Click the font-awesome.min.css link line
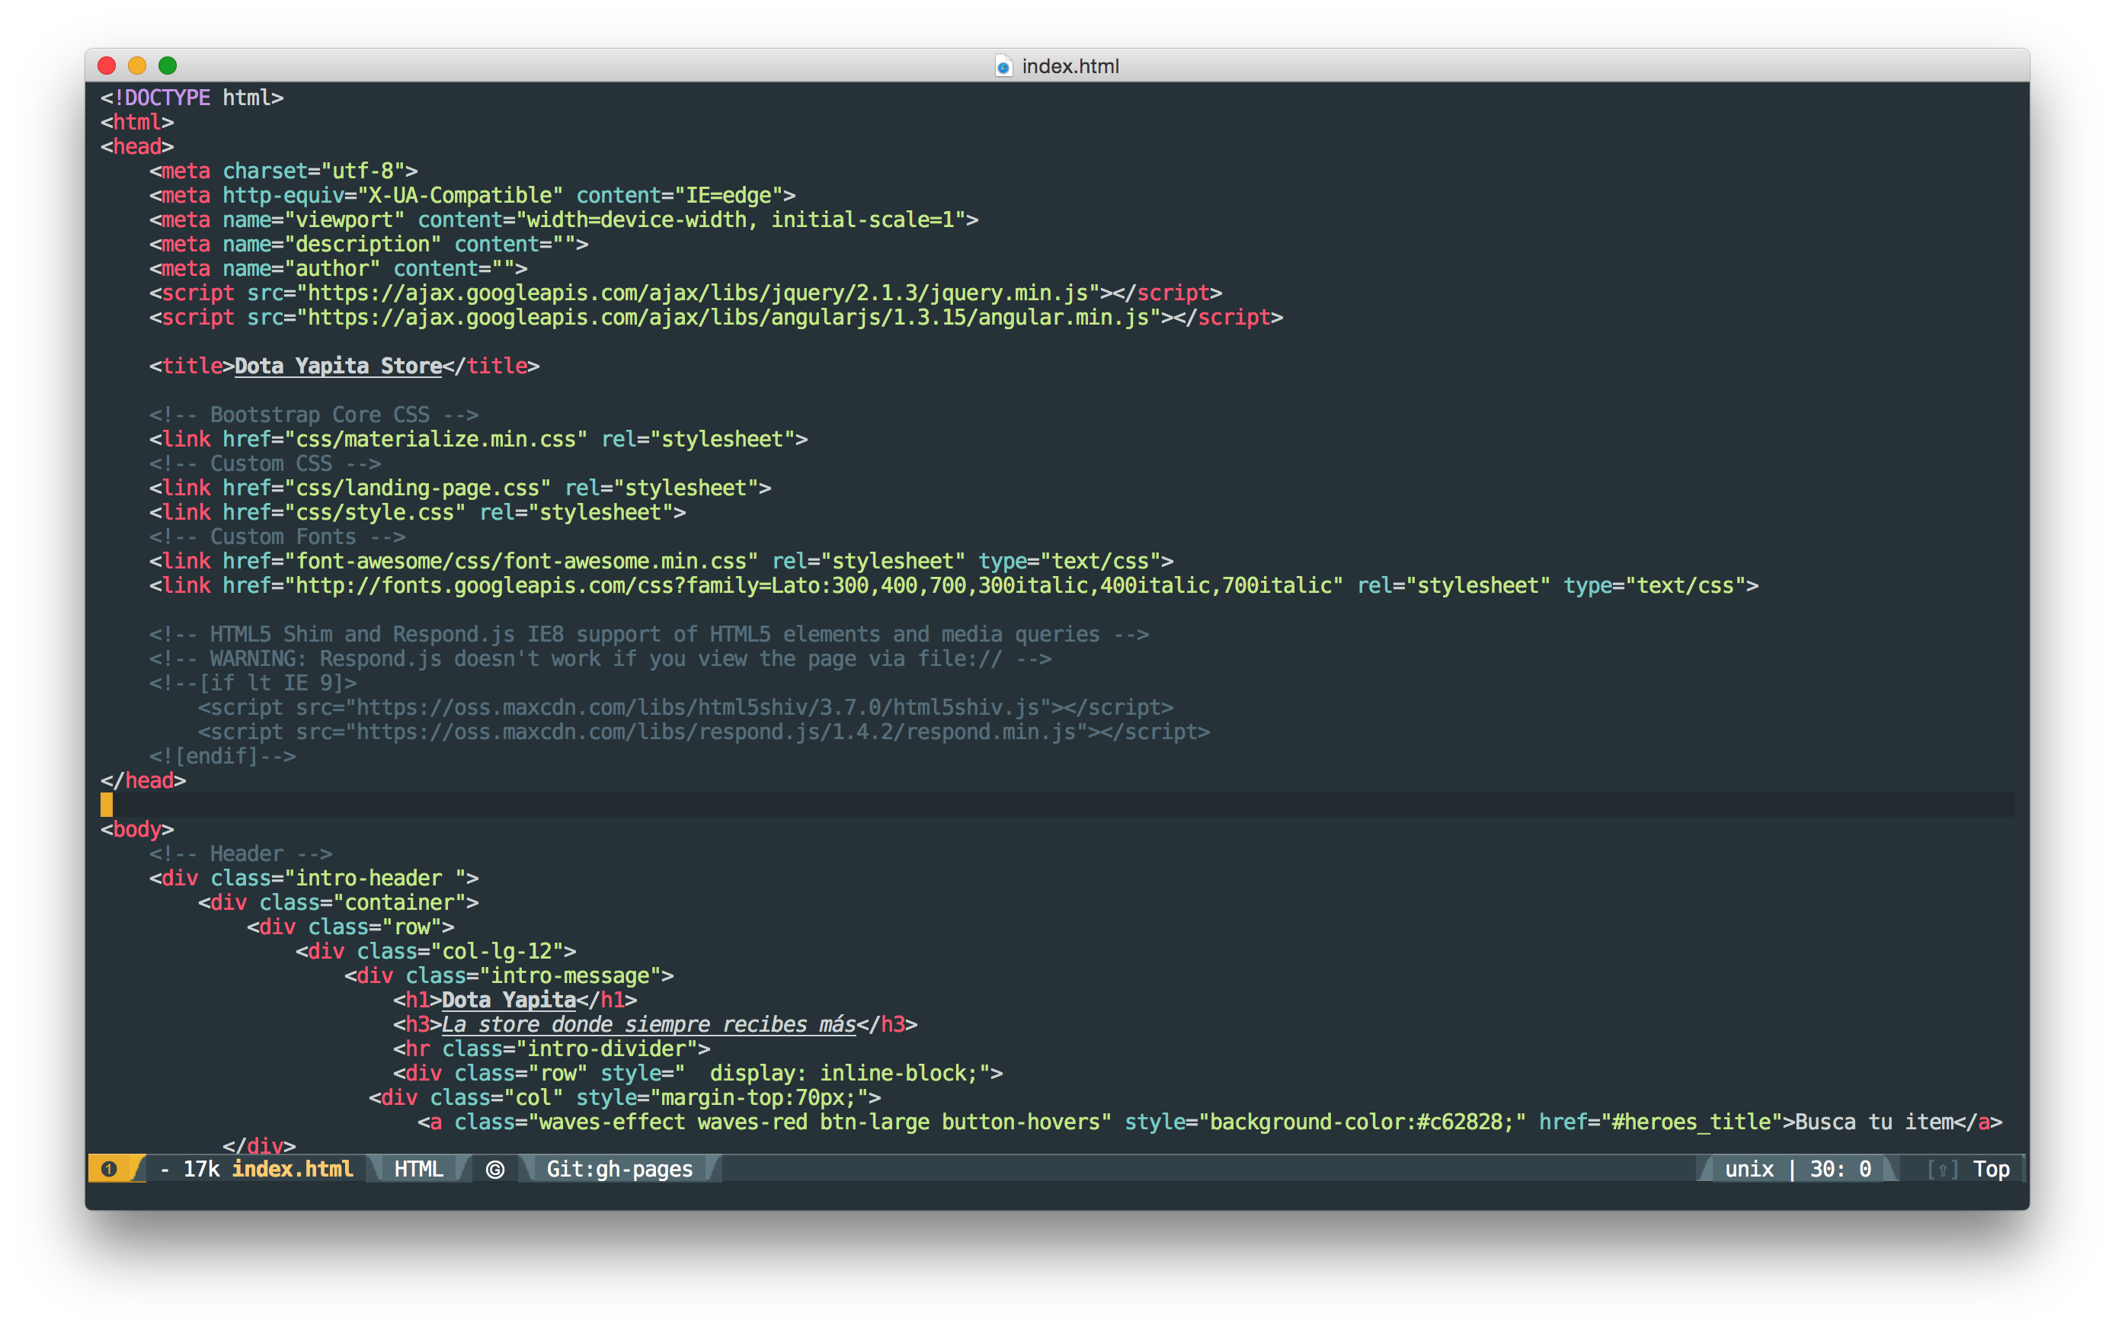Viewport: 2115px width, 1332px height. pyautogui.click(x=661, y=562)
